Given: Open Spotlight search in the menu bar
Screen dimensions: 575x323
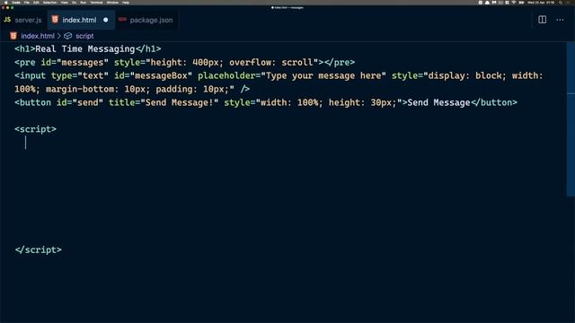Looking at the screenshot, I should [x=561, y=2].
